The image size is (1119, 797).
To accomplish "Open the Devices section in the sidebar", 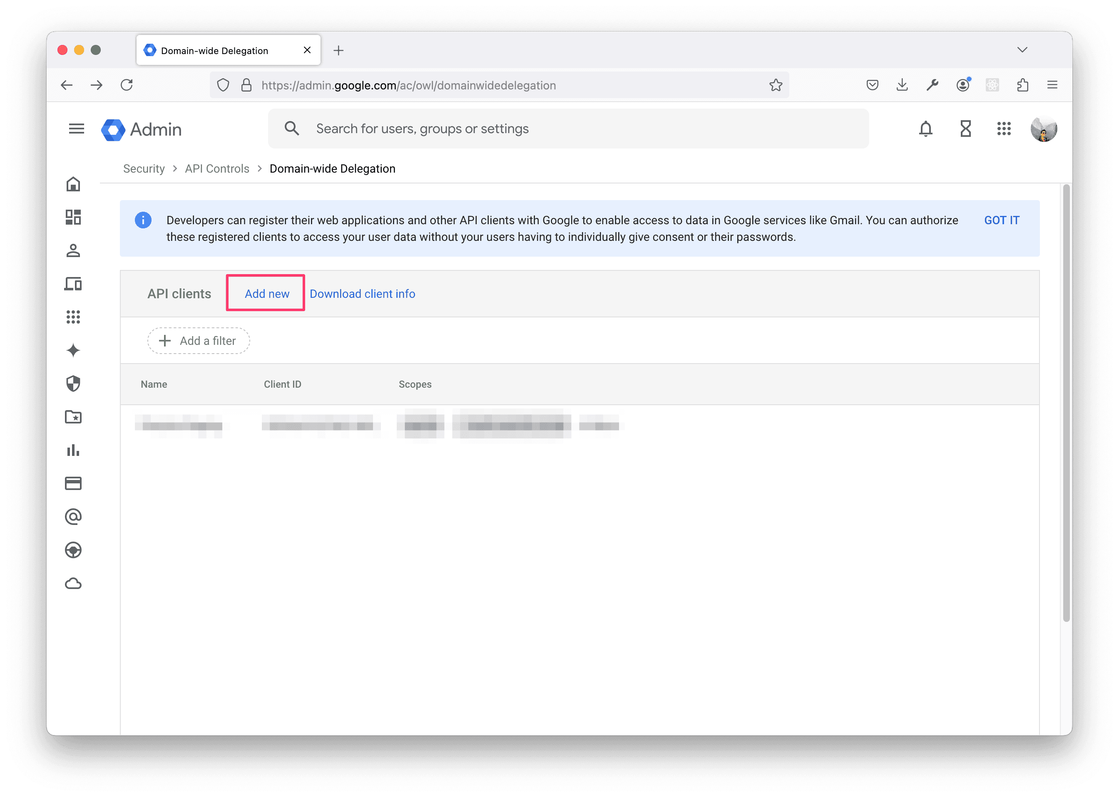I will (73, 284).
